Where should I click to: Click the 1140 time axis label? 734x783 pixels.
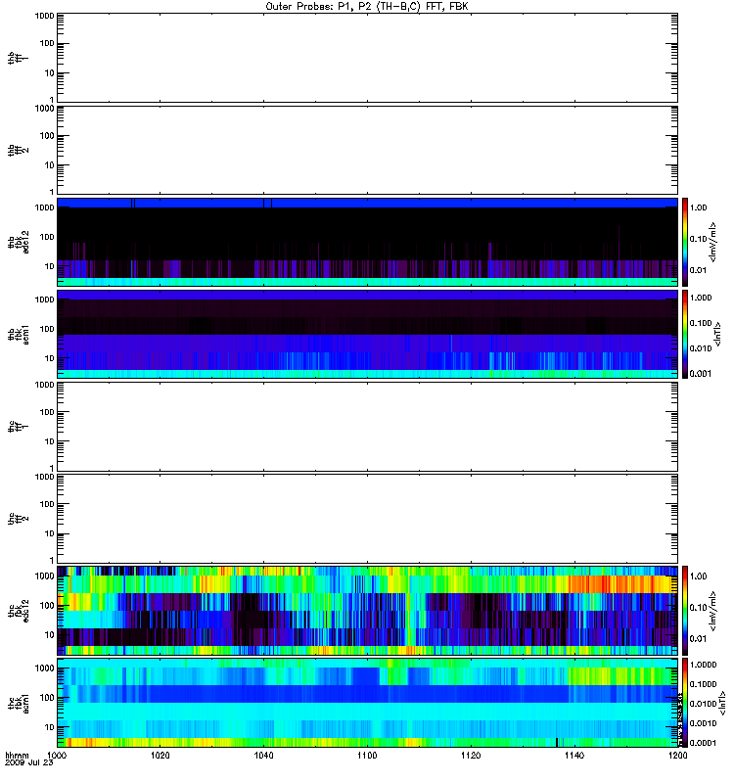click(574, 755)
